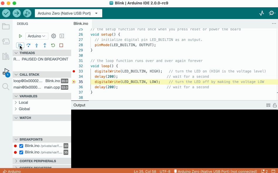Uncheck the Blink.ino line 35 breakpoint
This screenshot has width=278, height=173.
click(21, 152)
